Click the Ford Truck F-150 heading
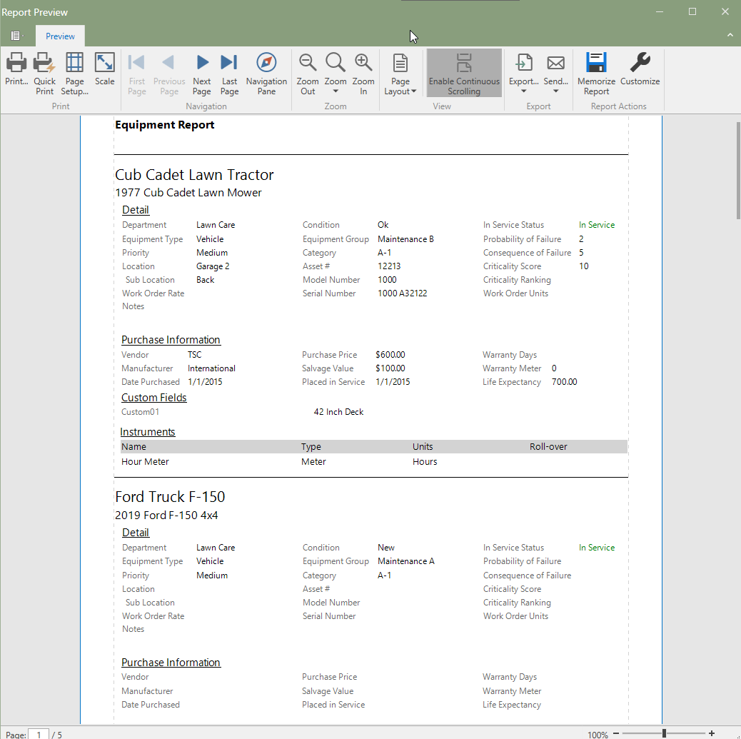 170,497
